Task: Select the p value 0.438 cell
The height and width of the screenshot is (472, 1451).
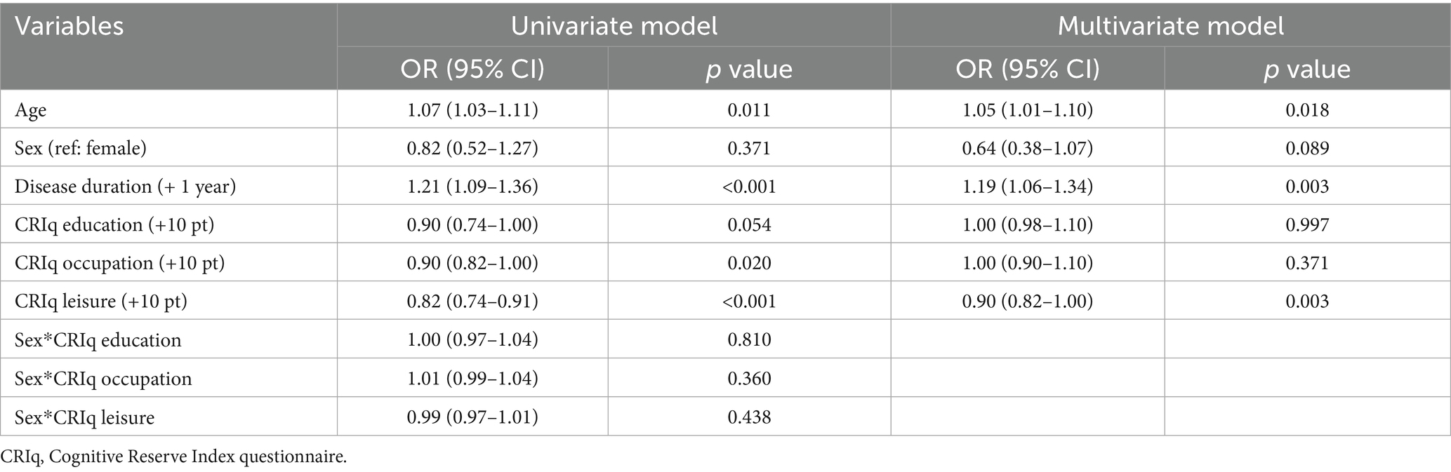Action: click(x=749, y=417)
